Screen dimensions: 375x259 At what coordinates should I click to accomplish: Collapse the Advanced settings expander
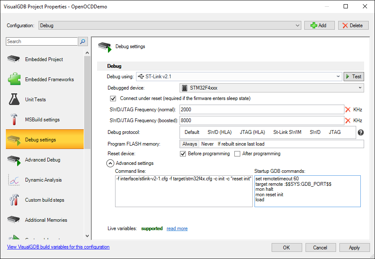pos(110,163)
